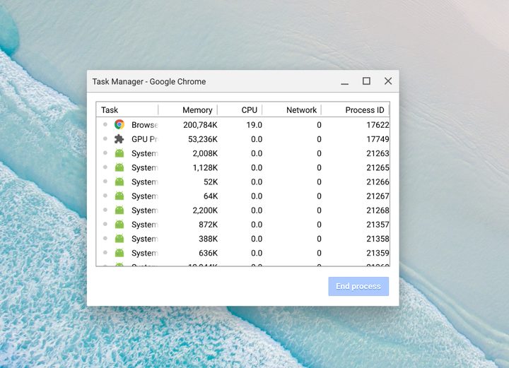Click memory value 200,784K

(200, 125)
